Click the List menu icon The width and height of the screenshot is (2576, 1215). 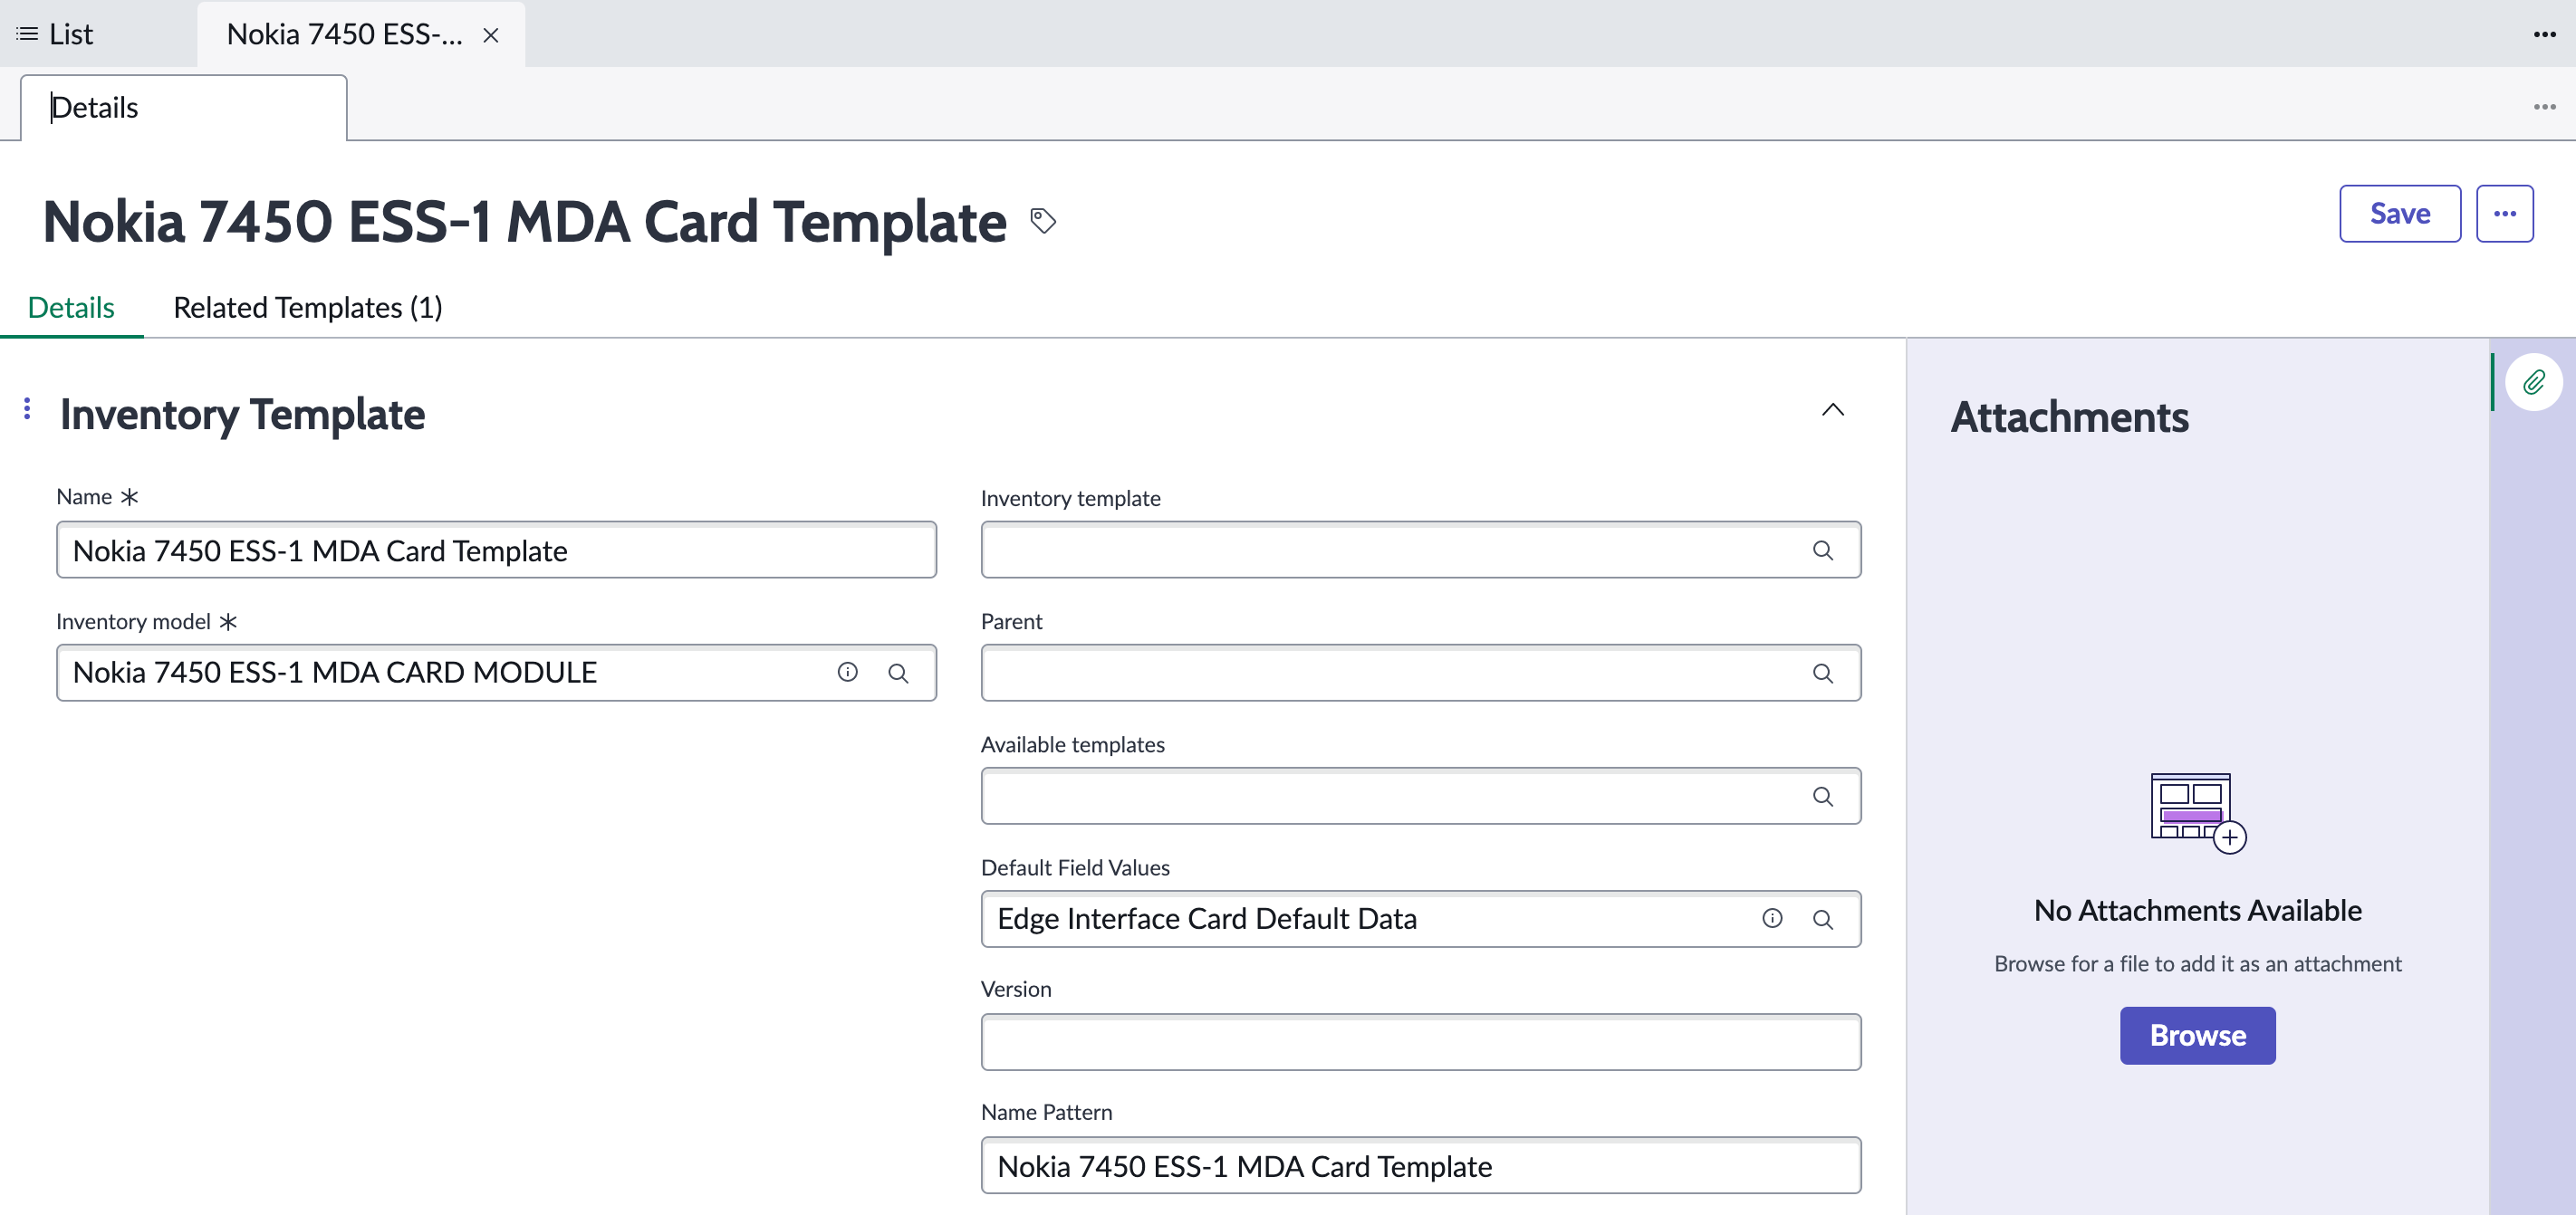click(x=27, y=34)
